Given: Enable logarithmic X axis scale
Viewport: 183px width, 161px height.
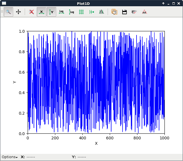Looking at the screenshot, I should 61,12.
